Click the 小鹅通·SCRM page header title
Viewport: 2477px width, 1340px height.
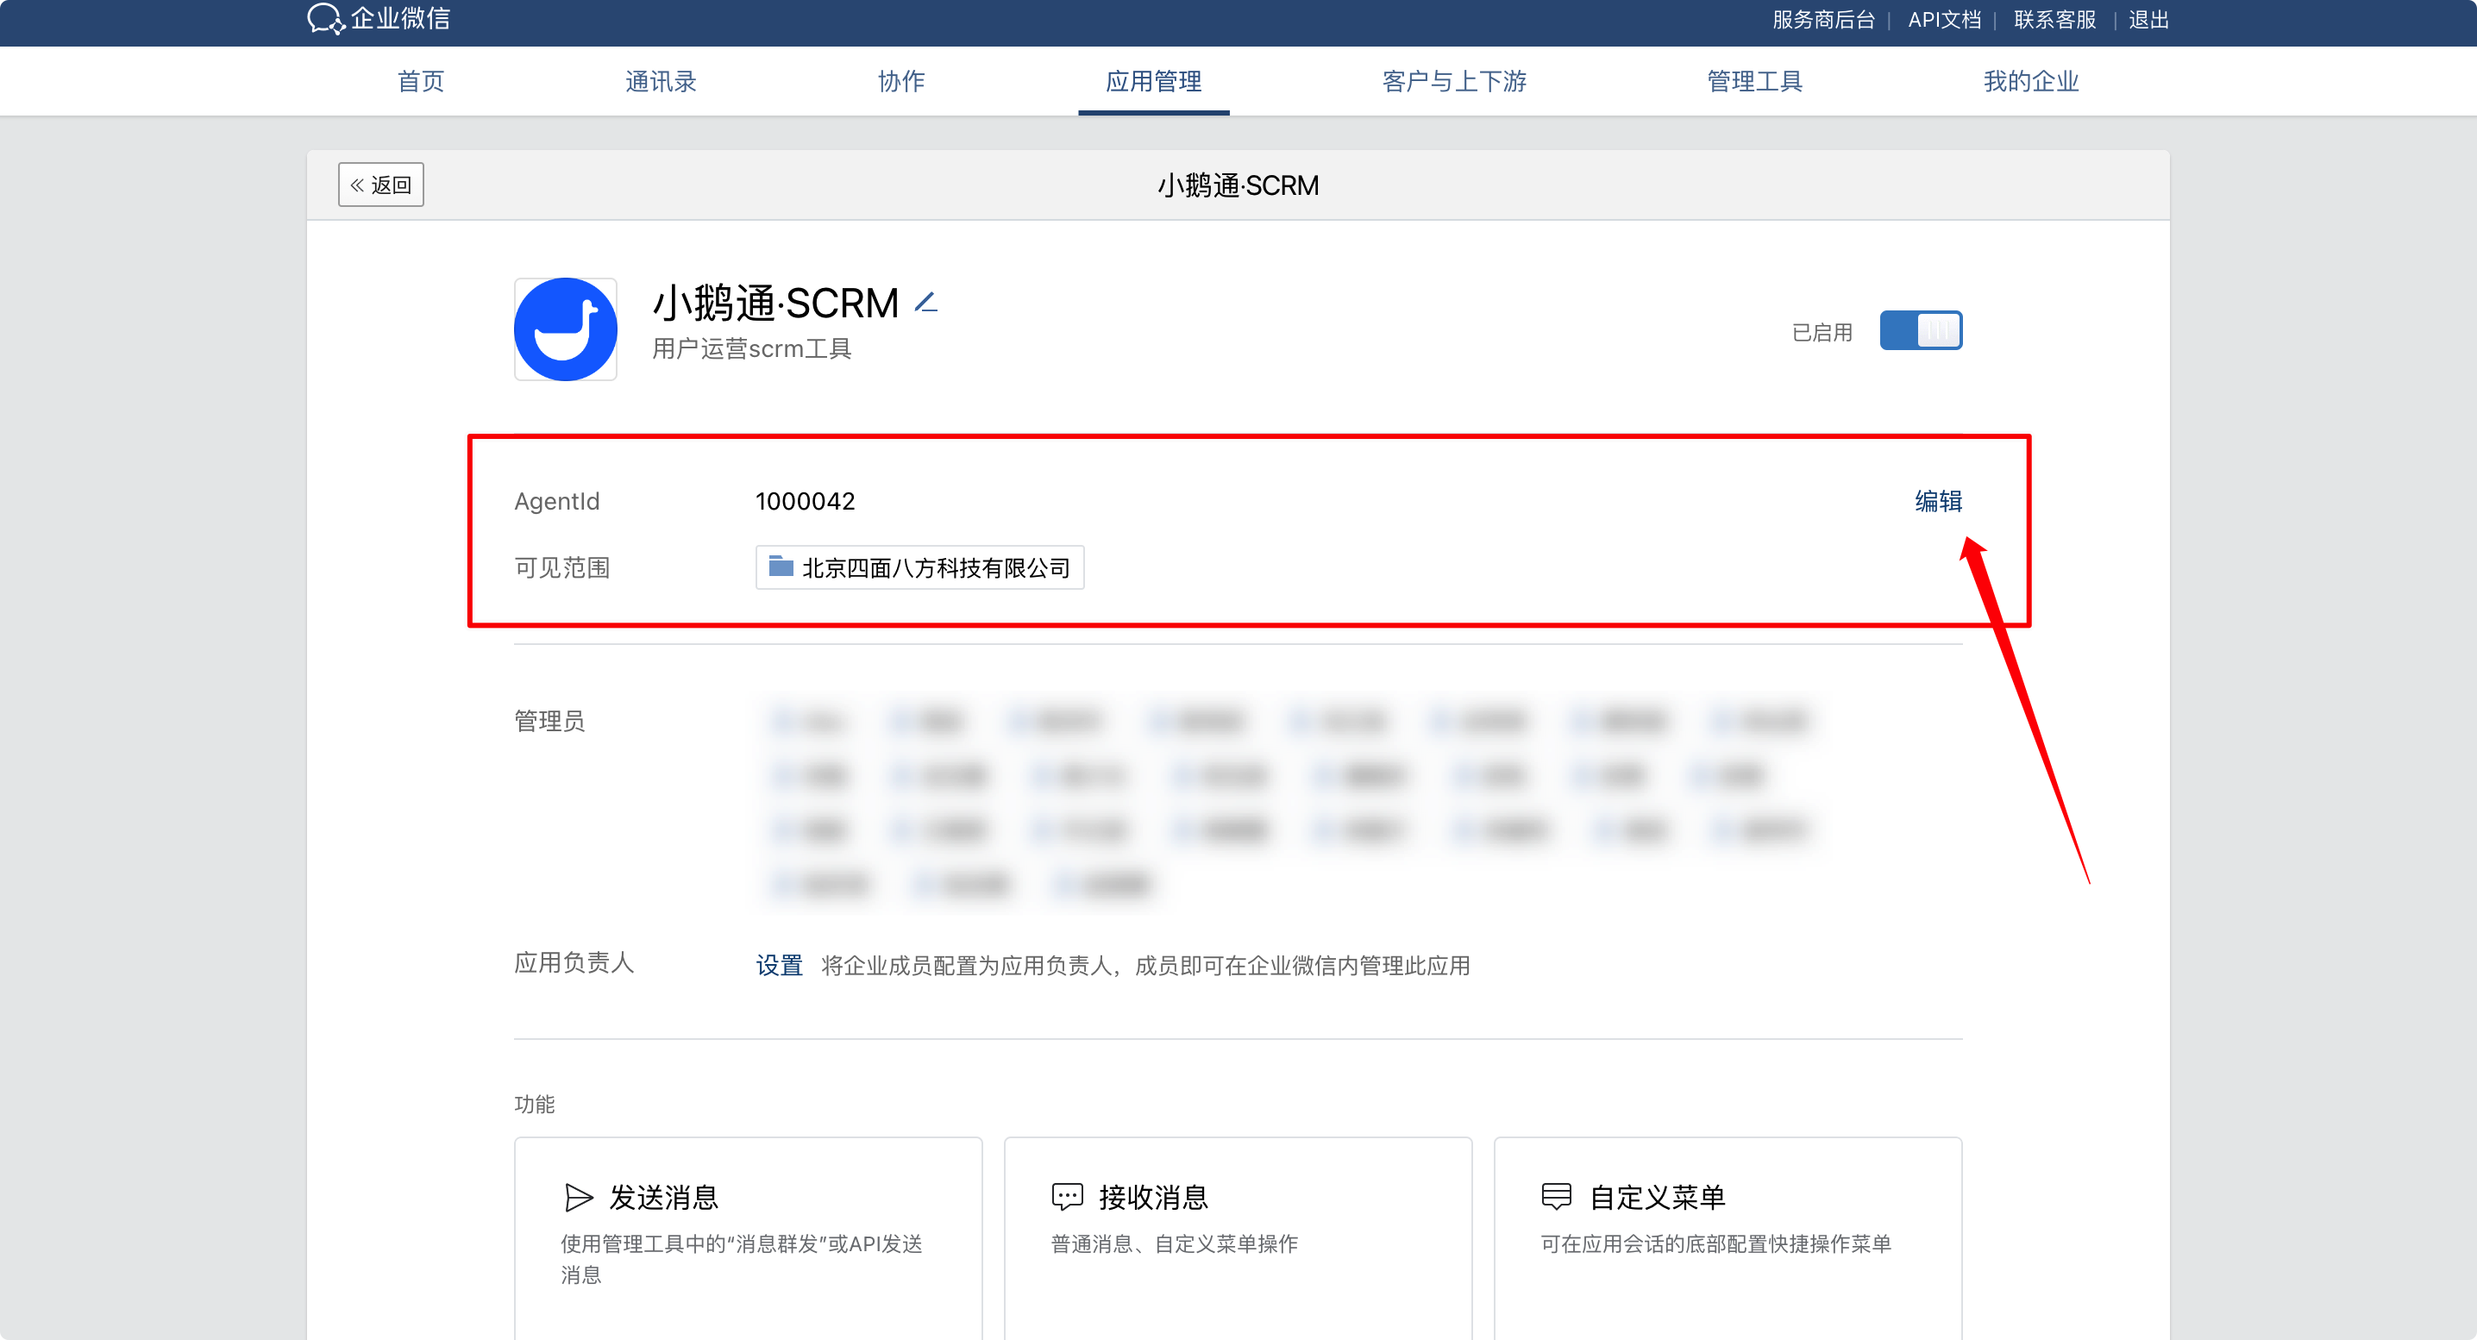tap(1238, 185)
